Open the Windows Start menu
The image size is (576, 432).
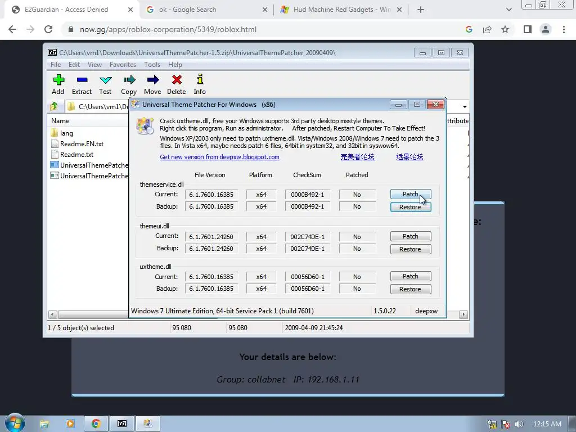(15, 423)
